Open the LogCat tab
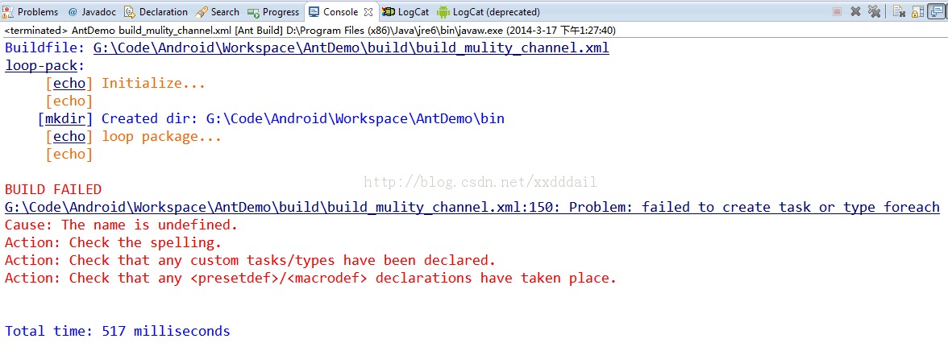Image resolution: width=948 pixels, height=347 pixels. tap(406, 11)
